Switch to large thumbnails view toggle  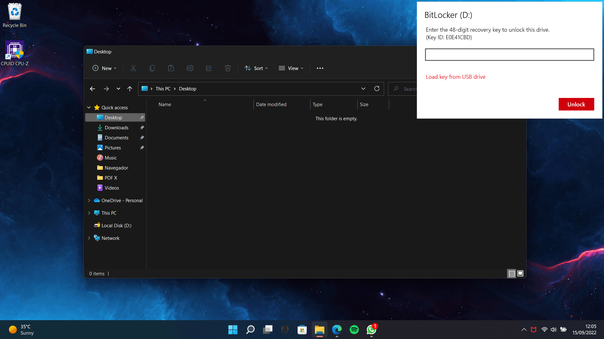[520, 273]
